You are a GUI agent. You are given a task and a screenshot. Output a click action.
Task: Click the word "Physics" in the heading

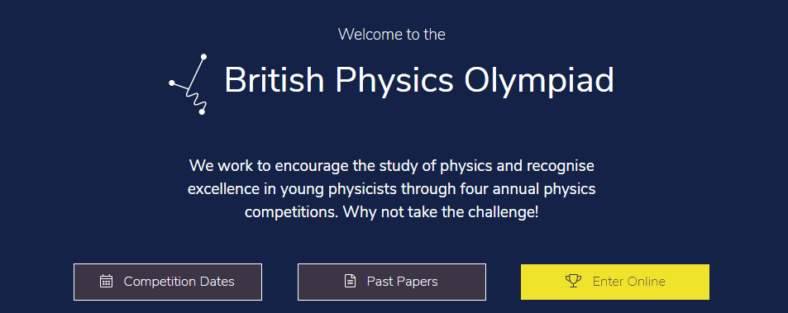394,81
